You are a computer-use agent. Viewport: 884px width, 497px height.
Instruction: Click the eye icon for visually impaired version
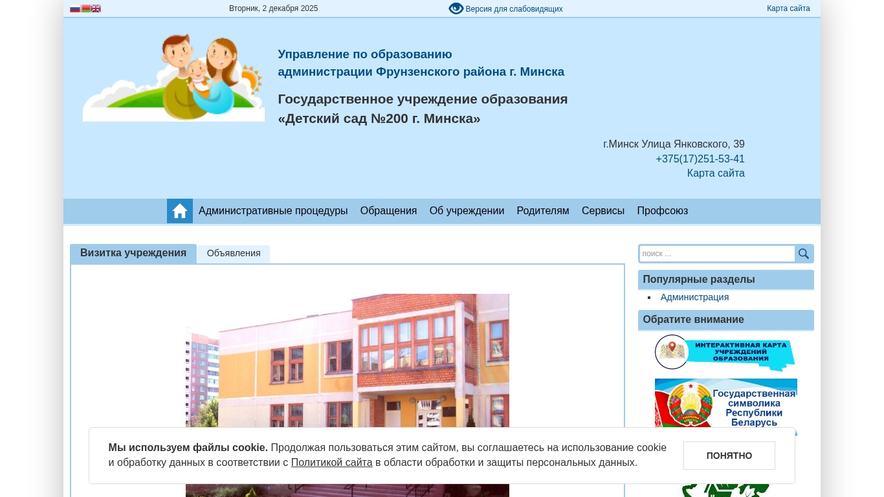tap(456, 8)
